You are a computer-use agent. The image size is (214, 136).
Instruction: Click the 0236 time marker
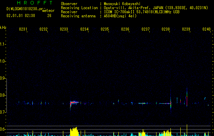[125, 29]
